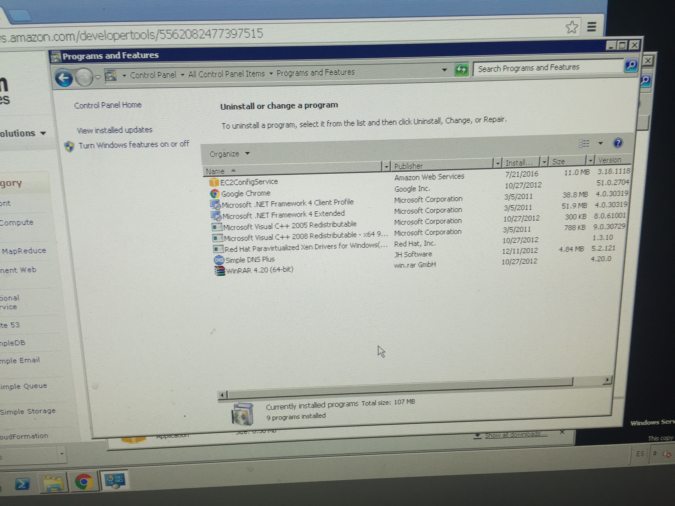Image resolution: width=675 pixels, height=506 pixels.
Task: Select WinRAR 4.20 (64-bit) entry name
Action: coord(260,270)
